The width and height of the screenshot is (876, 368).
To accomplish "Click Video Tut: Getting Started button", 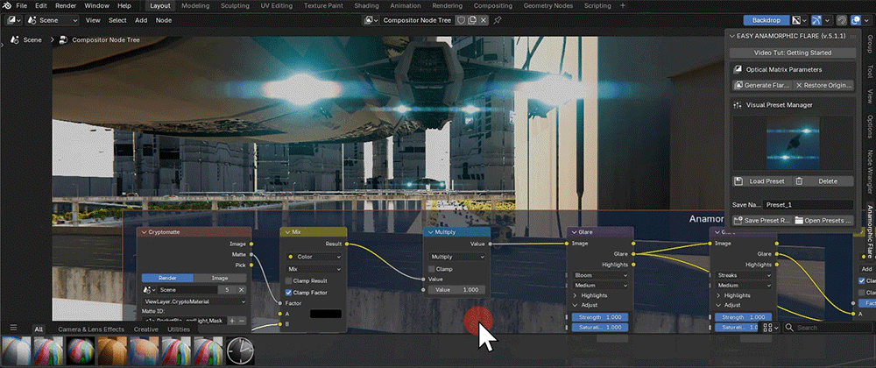I will [x=792, y=53].
